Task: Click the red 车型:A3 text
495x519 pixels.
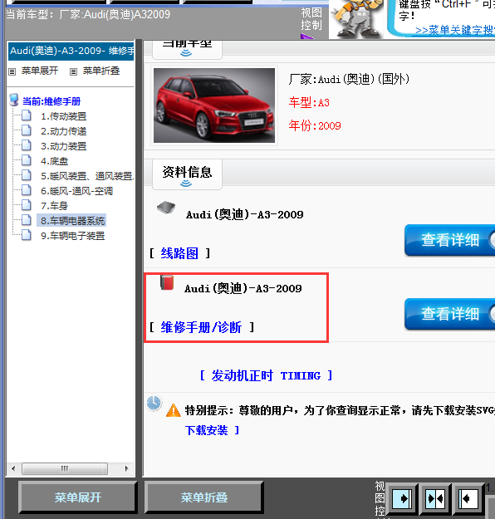Action: pyautogui.click(x=309, y=103)
